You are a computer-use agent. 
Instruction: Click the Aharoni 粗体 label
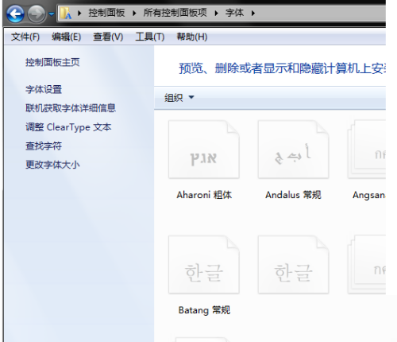(204, 195)
